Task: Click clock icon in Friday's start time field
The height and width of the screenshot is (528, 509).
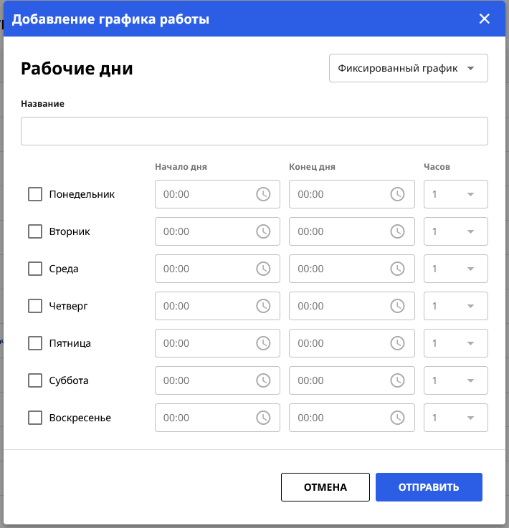Action: coord(263,343)
